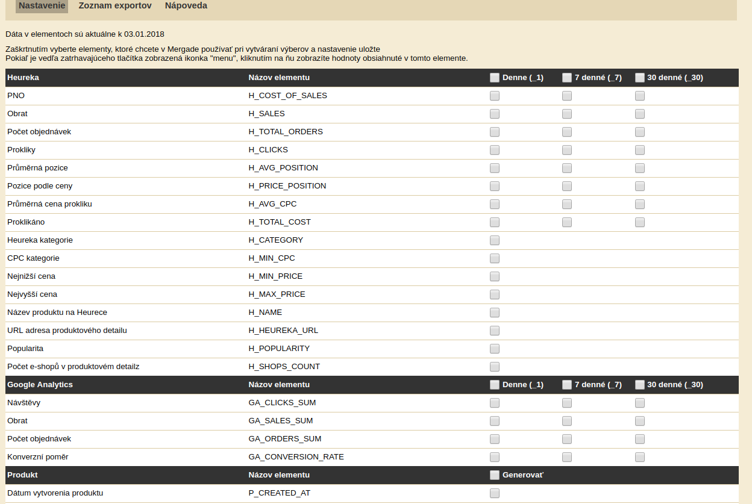Screen dimensions: 752x504
Task: Check daily box for H_AVG_POSITION
Action: pos(495,168)
